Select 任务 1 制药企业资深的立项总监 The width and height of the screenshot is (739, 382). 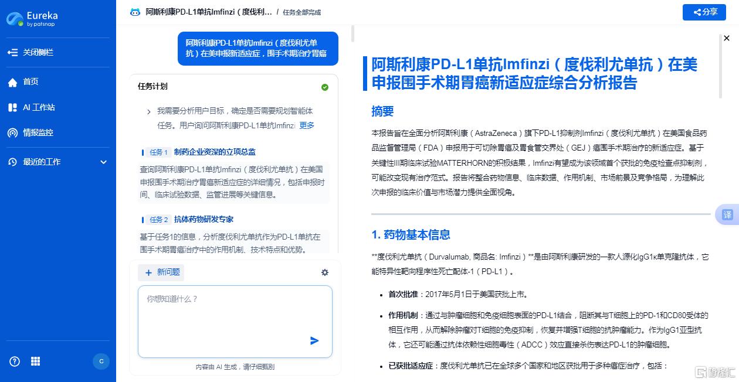199,152
